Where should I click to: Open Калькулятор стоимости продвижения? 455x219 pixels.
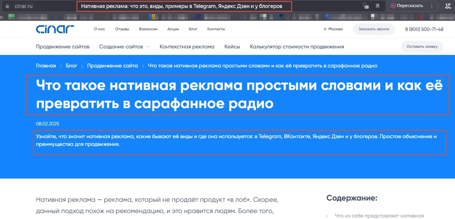297,47
